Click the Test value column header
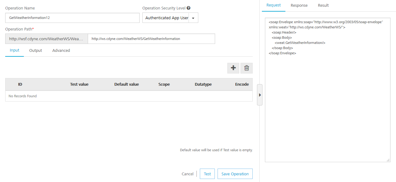396x182 pixels. click(79, 84)
